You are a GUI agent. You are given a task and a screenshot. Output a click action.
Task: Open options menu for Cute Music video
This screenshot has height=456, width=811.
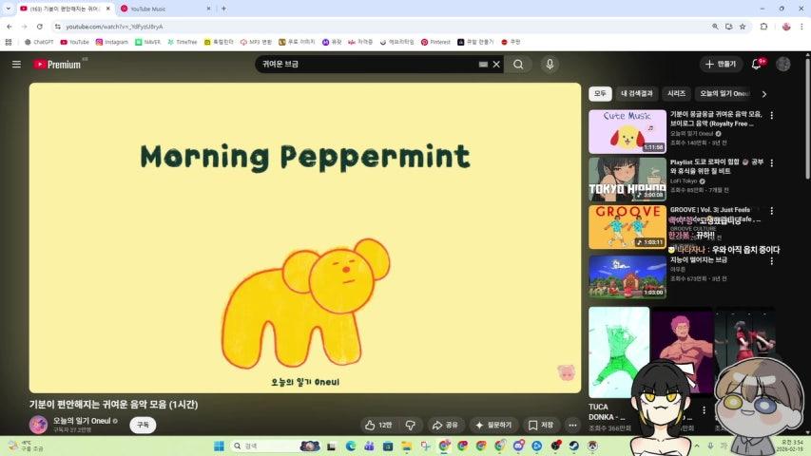tap(771, 116)
